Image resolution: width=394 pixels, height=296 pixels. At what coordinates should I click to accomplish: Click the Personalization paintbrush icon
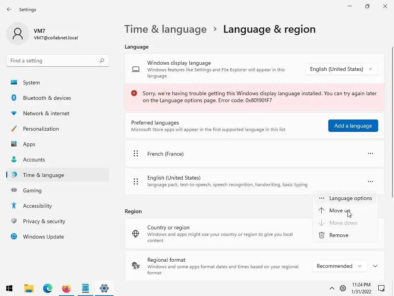click(x=14, y=129)
